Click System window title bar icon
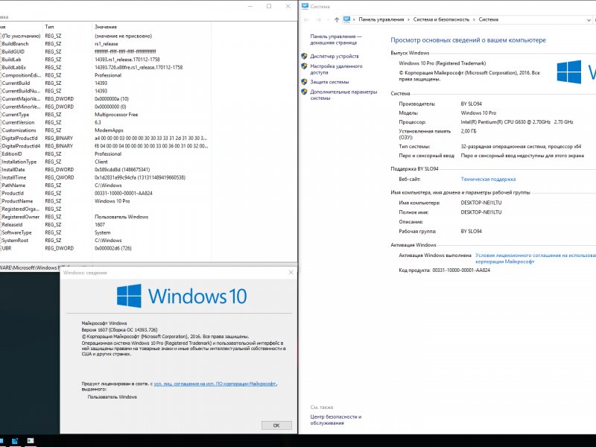 305,6
